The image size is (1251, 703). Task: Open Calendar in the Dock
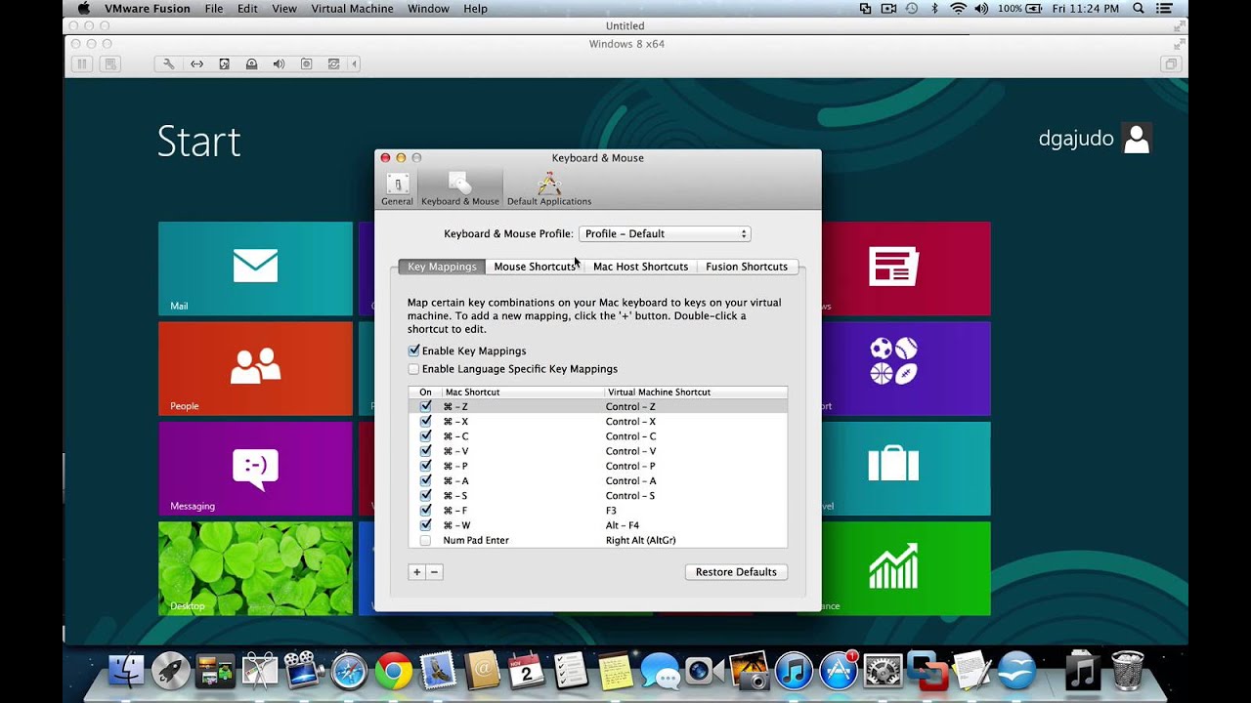pyautogui.click(x=526, y=671)
